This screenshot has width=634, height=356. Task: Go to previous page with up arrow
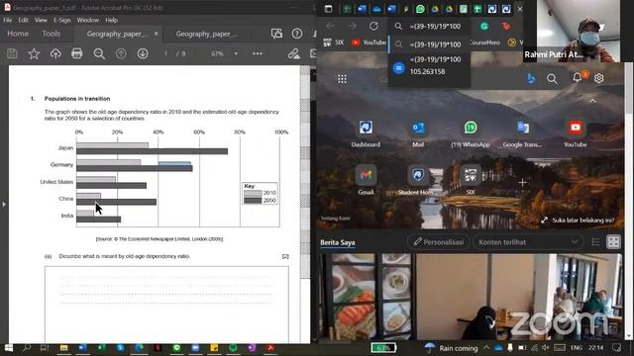(x=121, y=53)
